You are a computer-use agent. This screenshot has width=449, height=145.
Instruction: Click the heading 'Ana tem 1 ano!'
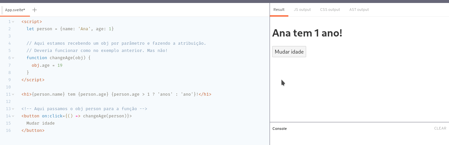click(307, 33)
